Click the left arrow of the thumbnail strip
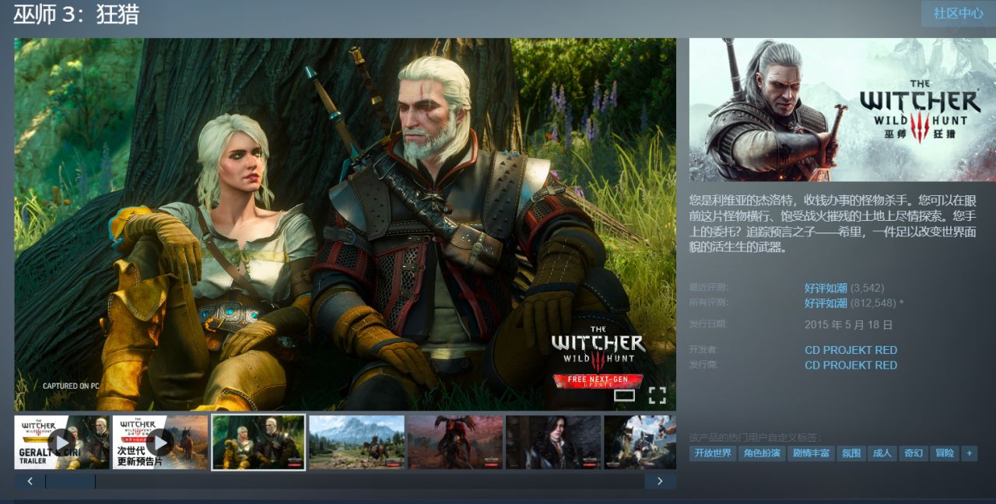The height and width of the screenshot is (504, 996). click(30, 481)
